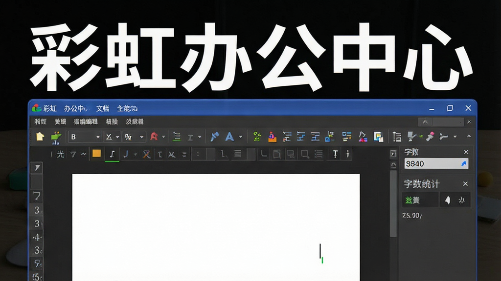Image resolution: width=501 pixels, height=281 pixels.
Task: Click the vertical scrollbar thumb
Action: point(393,204)
